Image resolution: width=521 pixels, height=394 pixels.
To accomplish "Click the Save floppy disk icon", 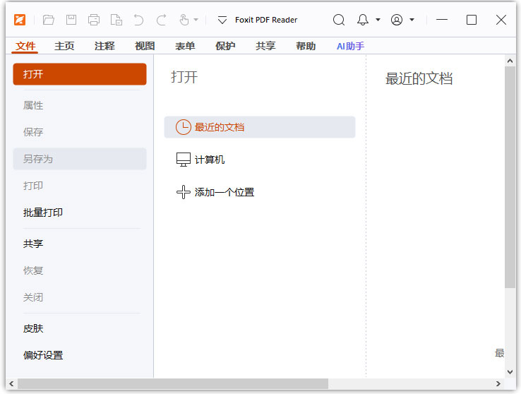I will pyautogui.click(x=71, y=20).
